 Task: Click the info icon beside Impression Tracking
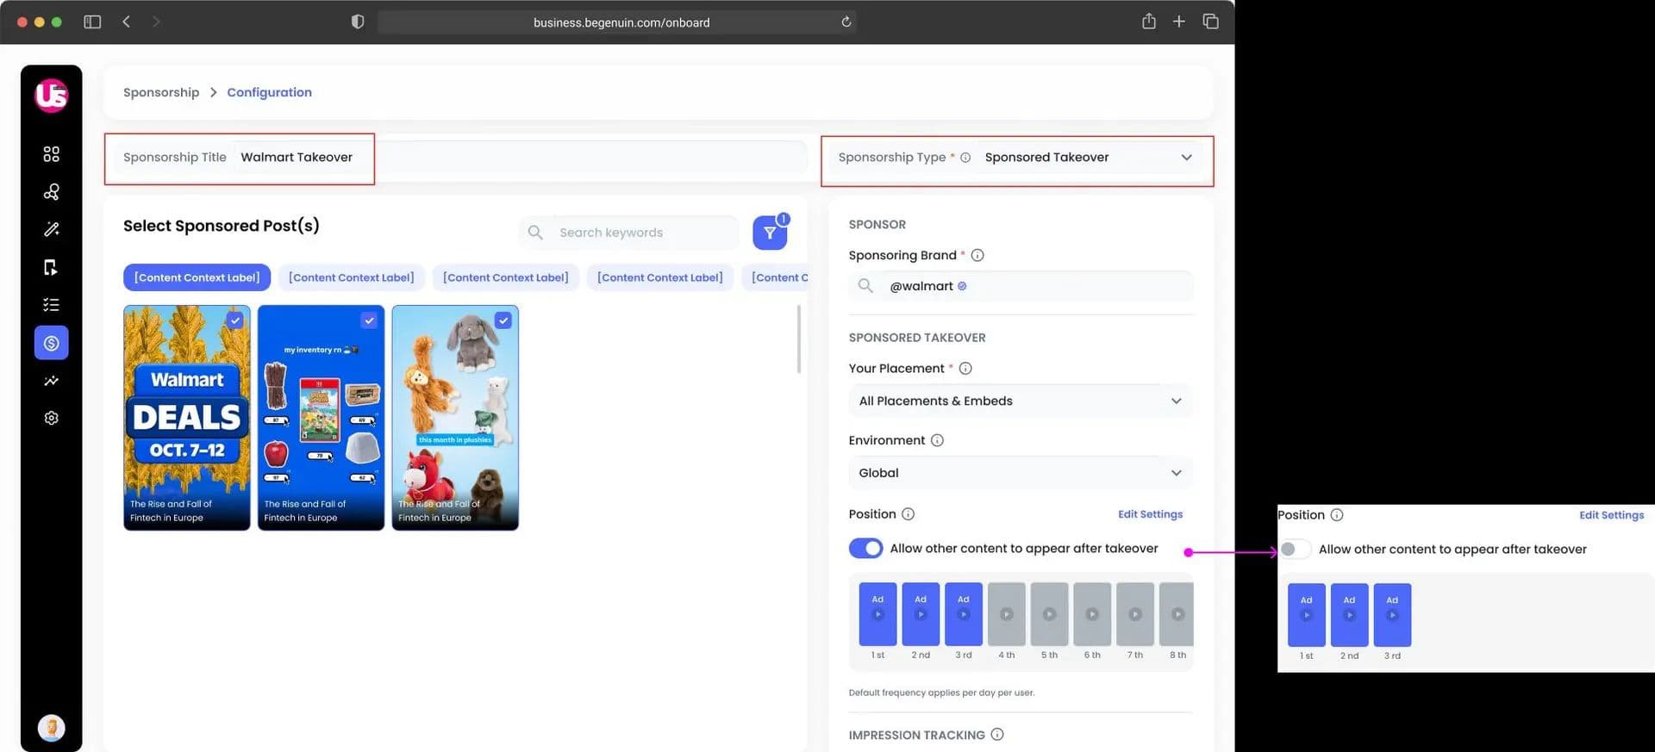pos(997,735)
